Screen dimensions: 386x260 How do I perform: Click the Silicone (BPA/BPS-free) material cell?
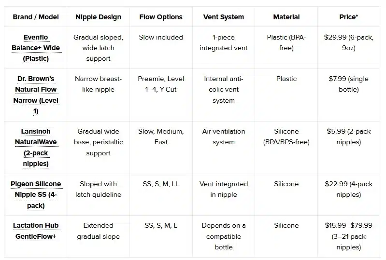click(286, 137)
